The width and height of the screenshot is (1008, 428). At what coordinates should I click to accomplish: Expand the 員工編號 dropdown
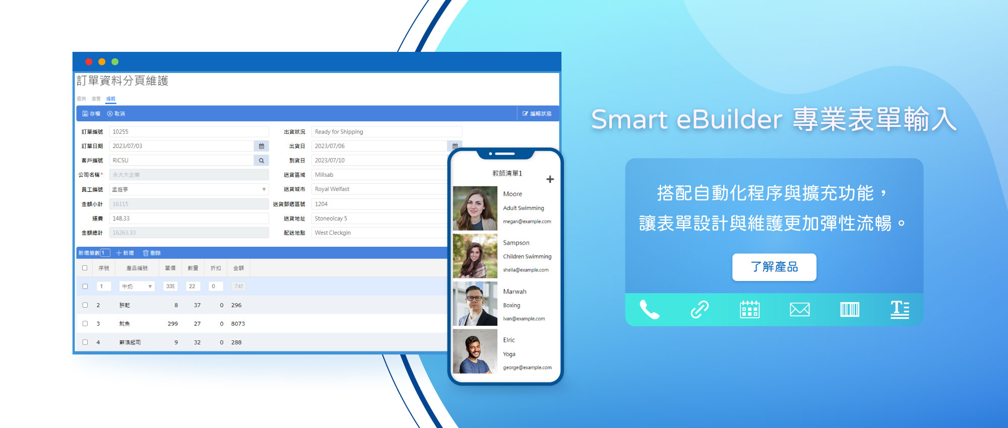264,190
